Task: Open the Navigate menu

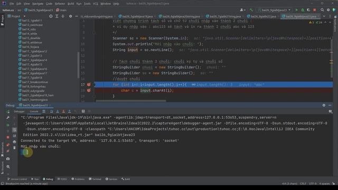Action: point(37,4)
